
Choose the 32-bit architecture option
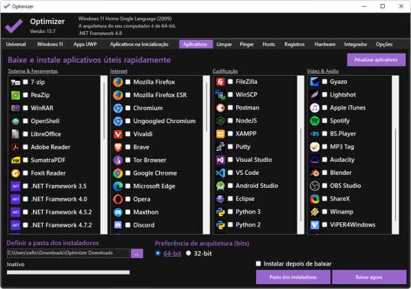click(x=188, y=253)
